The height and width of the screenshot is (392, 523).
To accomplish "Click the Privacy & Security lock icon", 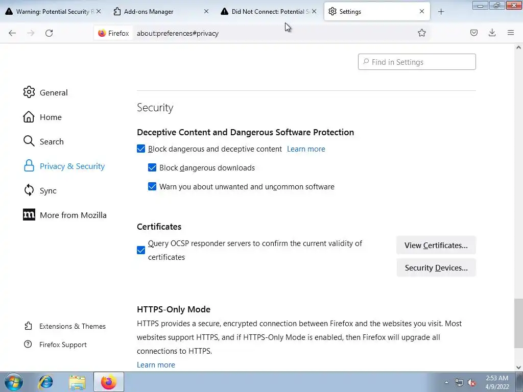I will click(29, 166).
